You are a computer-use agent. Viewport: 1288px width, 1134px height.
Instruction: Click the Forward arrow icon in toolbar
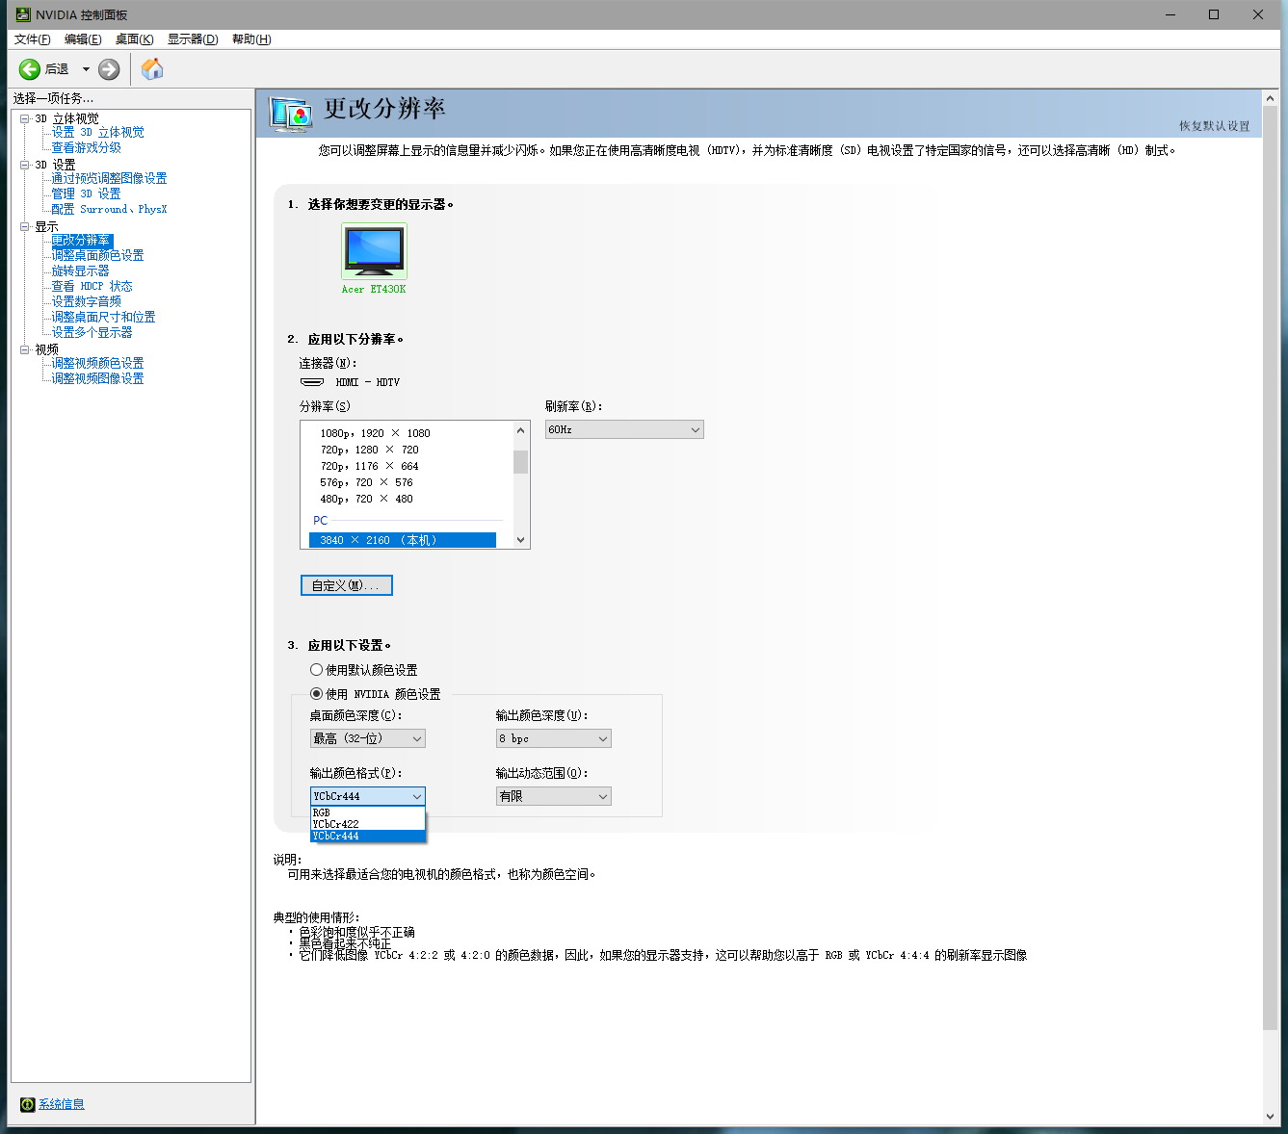coord(109,69)
